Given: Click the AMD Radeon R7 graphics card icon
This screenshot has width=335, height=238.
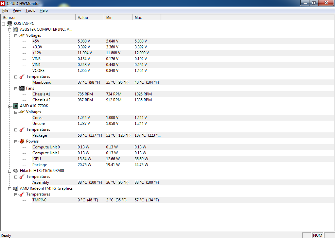Looking at the screenshot, I should click(16, 189).
